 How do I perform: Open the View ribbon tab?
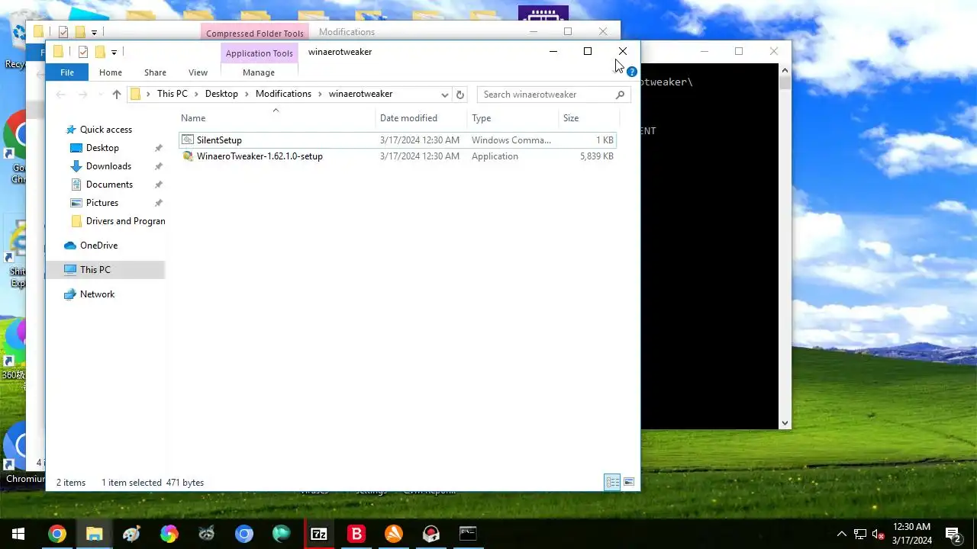(198, 72)
